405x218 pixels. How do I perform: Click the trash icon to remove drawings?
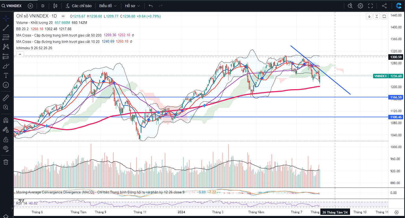6,162
